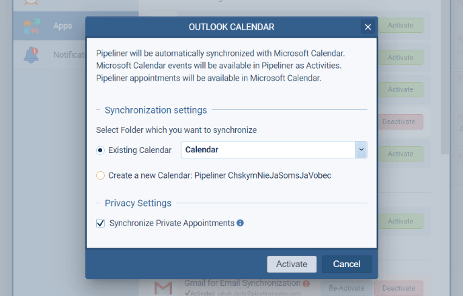Open the Apps sidebar menu item
463x296 pixels.
62,26
